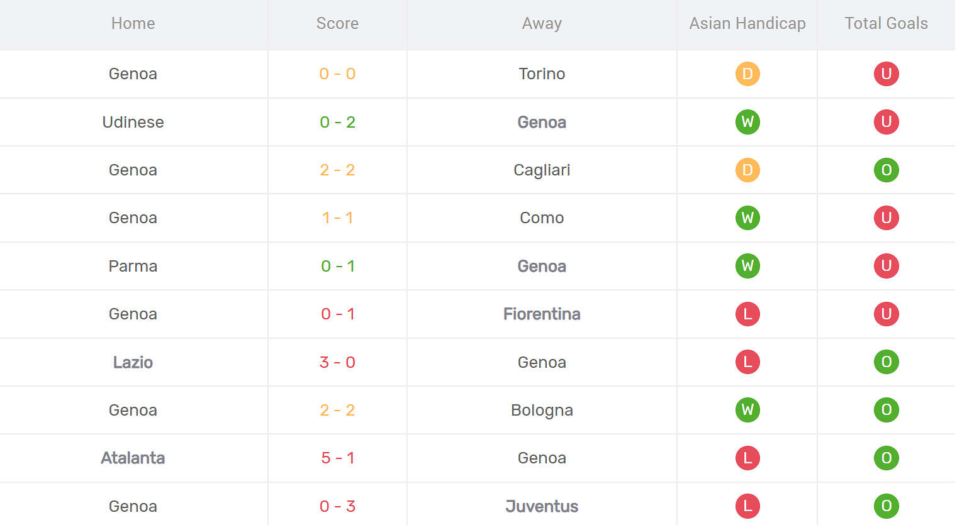Viewport: 957px width, 525px height.
Task: Open the Udinese team link
Action: 133,122
